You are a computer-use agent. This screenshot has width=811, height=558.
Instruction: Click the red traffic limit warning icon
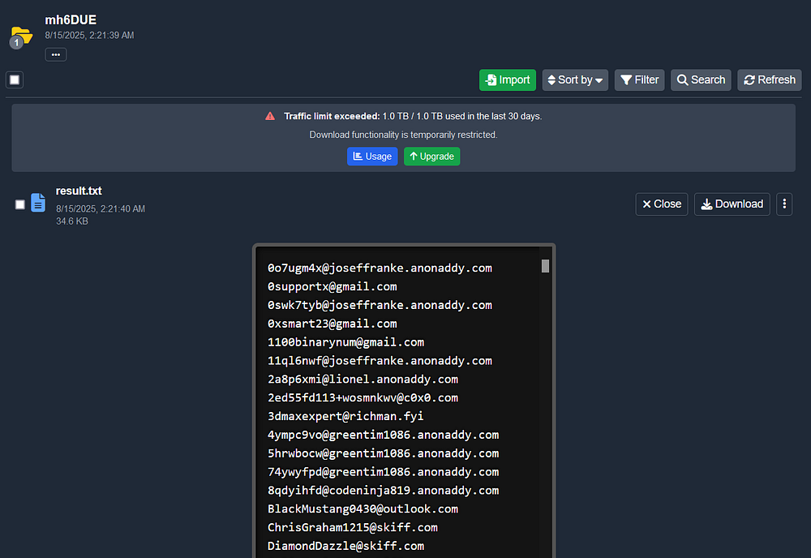click(270, 116)
